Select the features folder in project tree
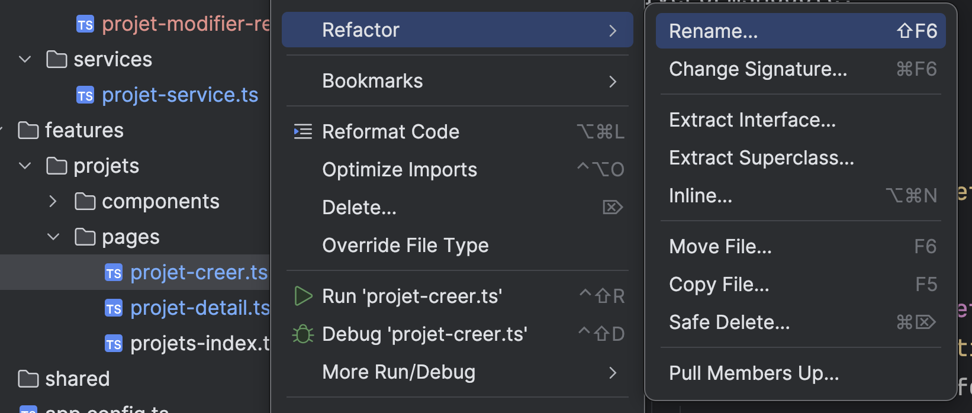This screenshot has width=972, height=413. pos(84,130)
